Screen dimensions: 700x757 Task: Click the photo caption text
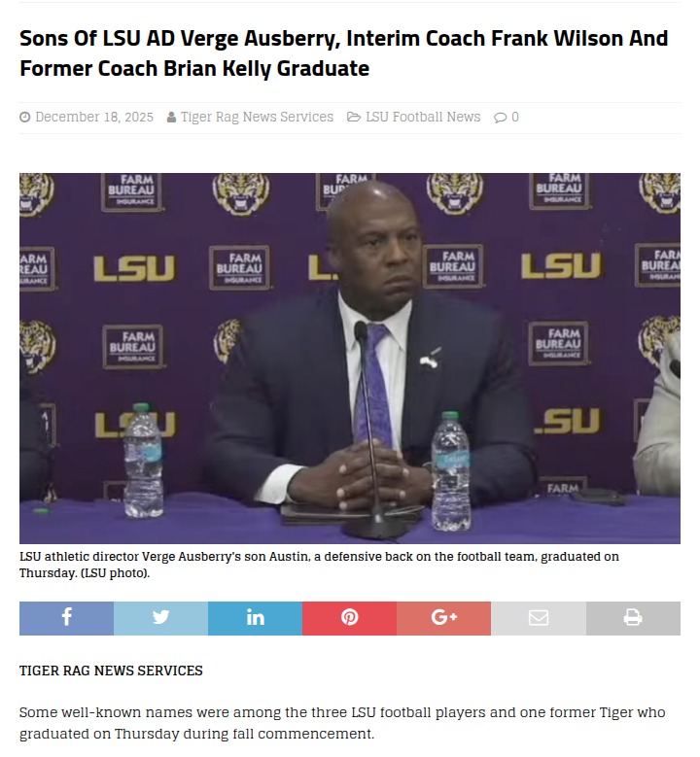[319, 565]
